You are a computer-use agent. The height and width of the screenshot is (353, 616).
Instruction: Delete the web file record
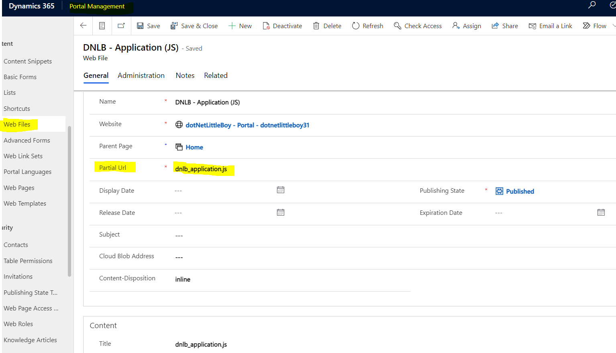click(327, 26)
